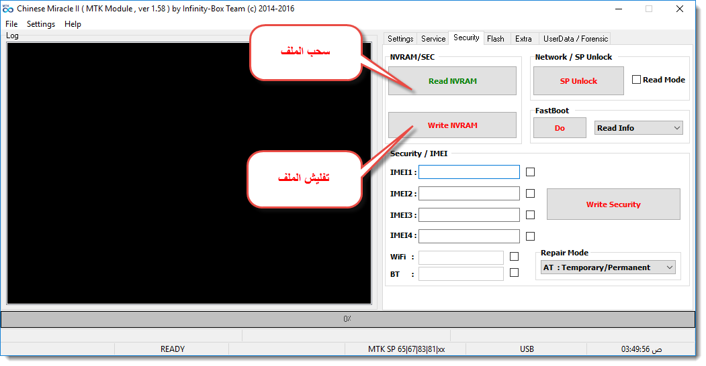Open the Help menu

tap(73, 24)
